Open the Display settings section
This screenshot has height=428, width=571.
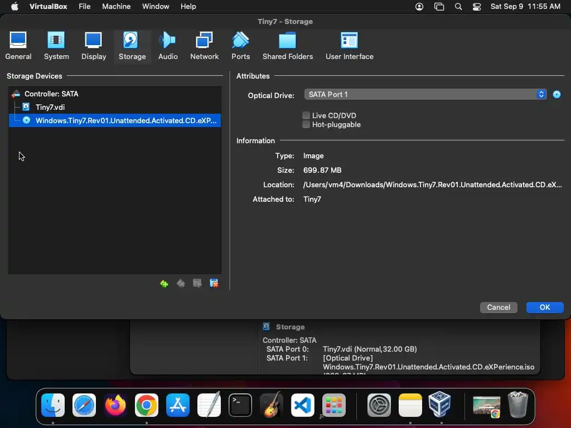pos(94,47)
